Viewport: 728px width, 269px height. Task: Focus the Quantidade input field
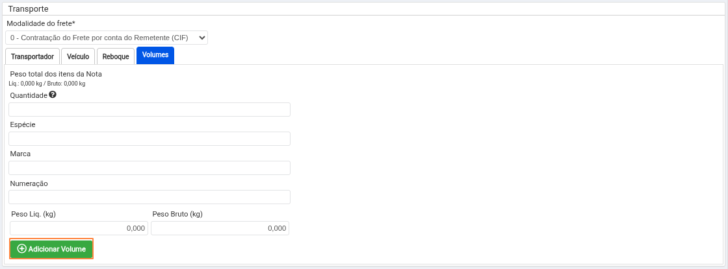coord(149,110)
